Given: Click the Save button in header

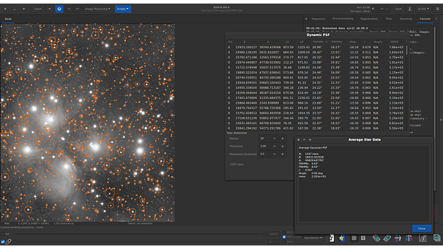Looking at the screenshot, I should pos(398,9).
